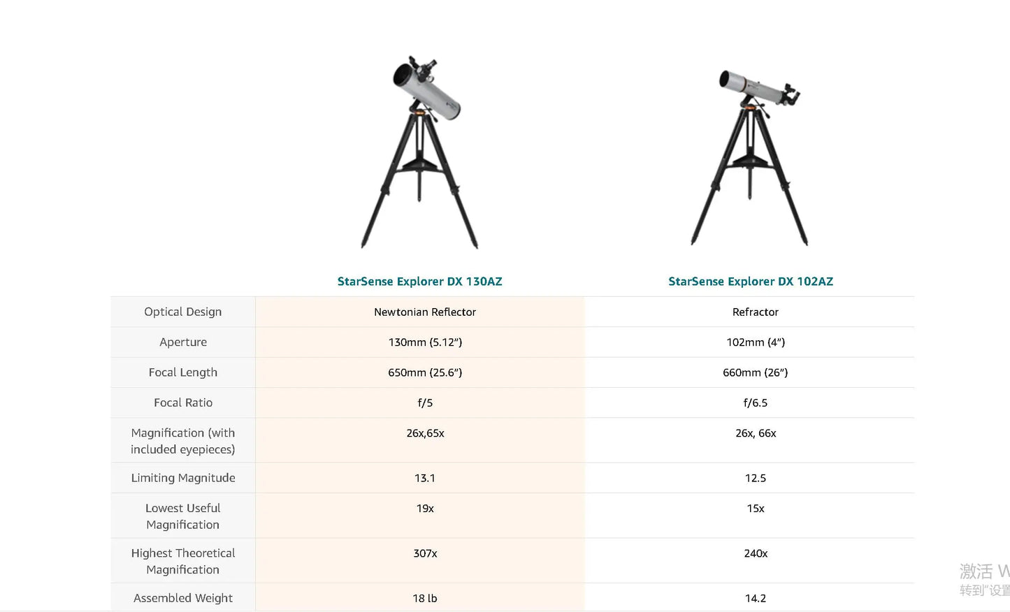Open the StarSense Explorer DX 102AZ link
The width and height of the screenshot is (1010, 612).
coord(751,282)
